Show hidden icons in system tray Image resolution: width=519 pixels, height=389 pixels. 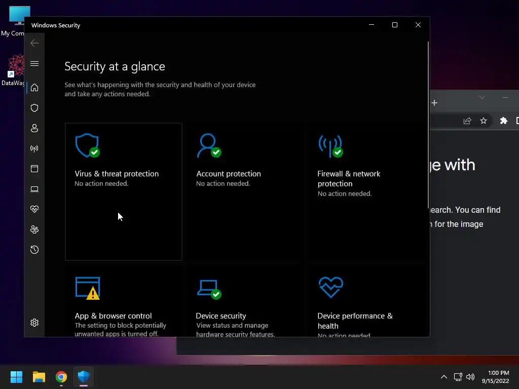[x=444, y=377]
